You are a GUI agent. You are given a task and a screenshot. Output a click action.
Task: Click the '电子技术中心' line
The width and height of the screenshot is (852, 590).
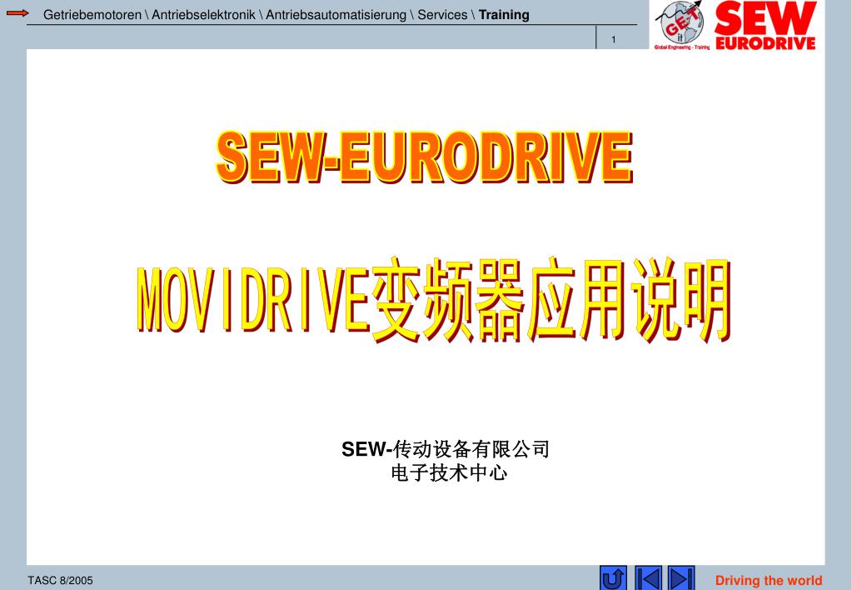click(449, 472)
